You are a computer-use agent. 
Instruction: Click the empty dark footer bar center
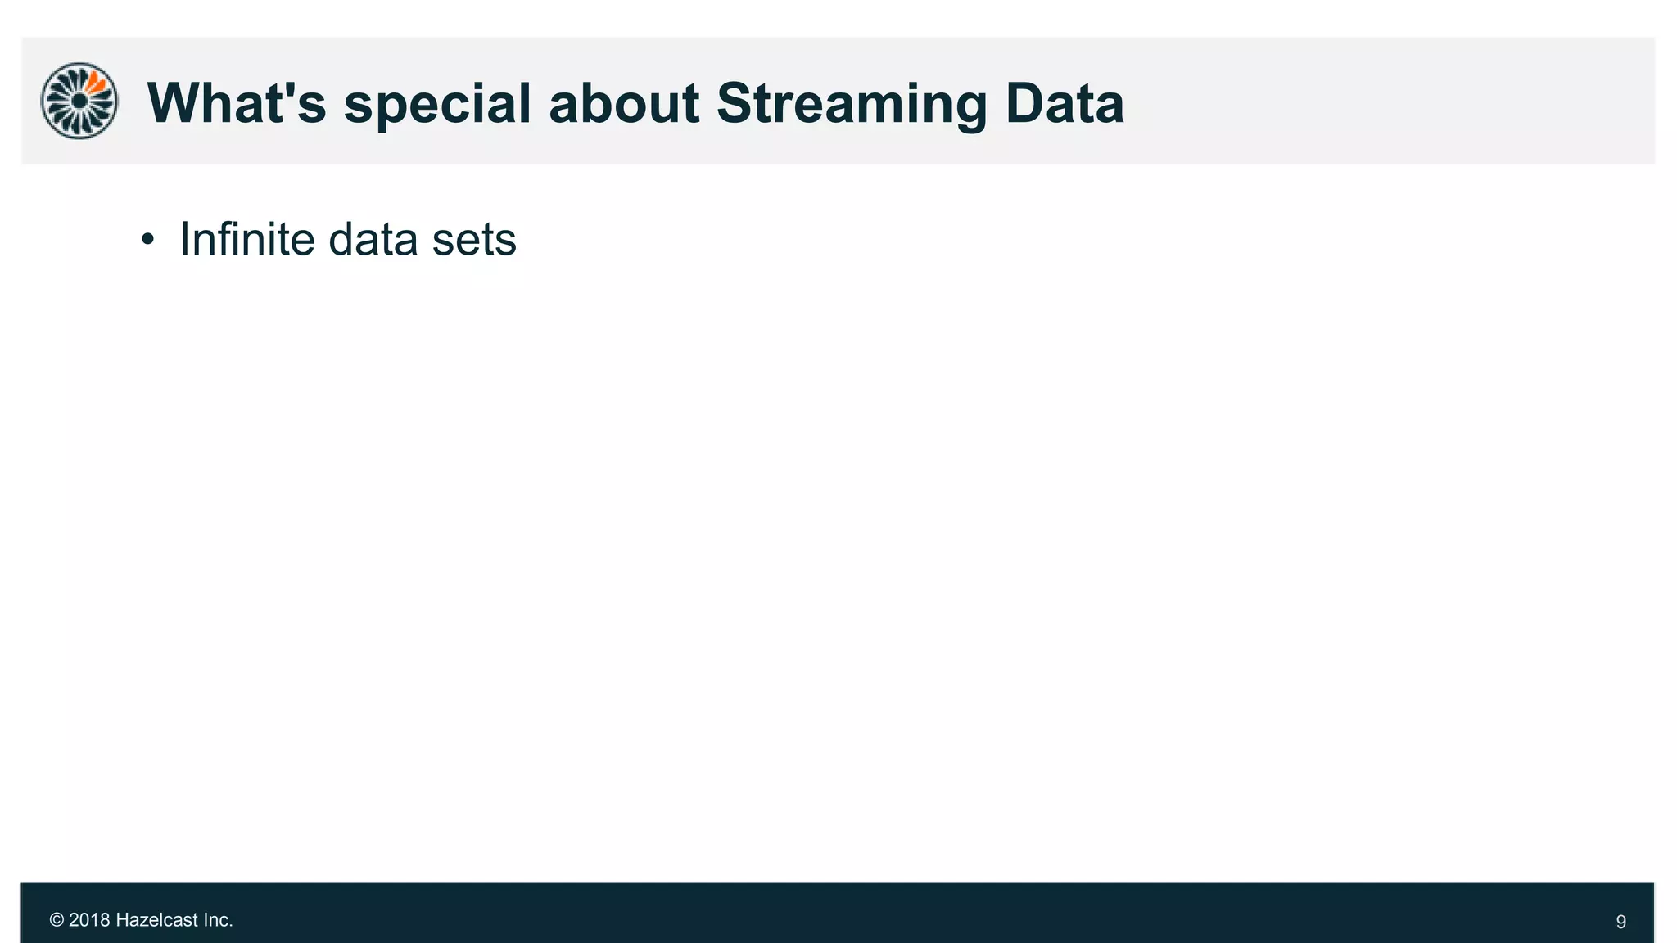click(838, 913)
